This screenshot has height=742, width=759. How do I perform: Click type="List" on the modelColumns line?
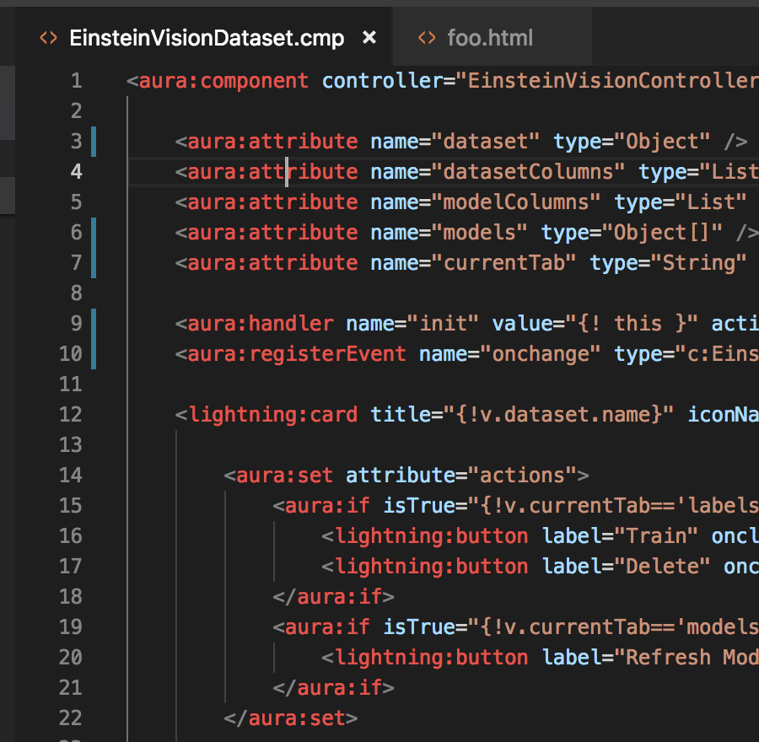point(681,202)
